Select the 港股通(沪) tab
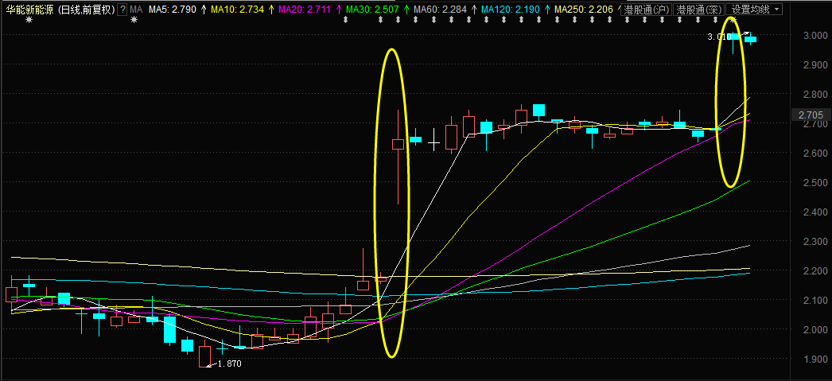 (x=647, y=10)
